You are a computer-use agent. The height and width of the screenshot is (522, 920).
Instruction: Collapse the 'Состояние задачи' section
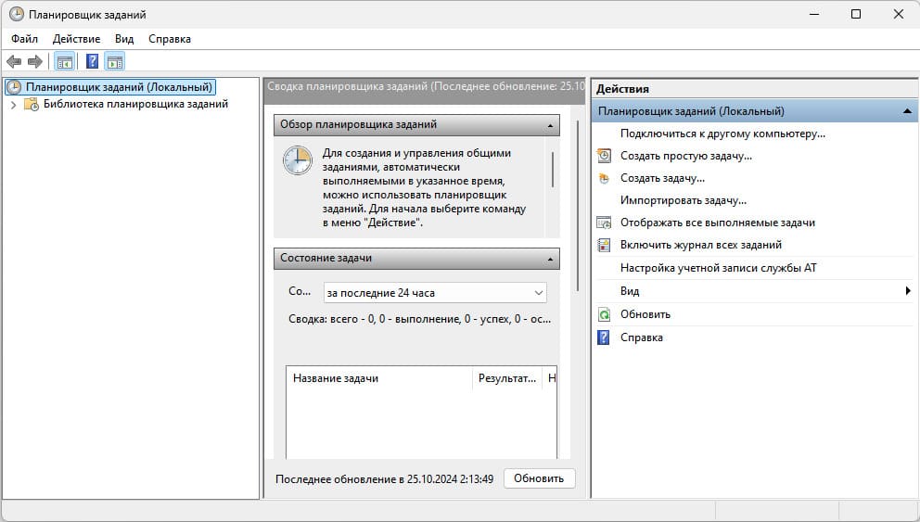(552, 259)
